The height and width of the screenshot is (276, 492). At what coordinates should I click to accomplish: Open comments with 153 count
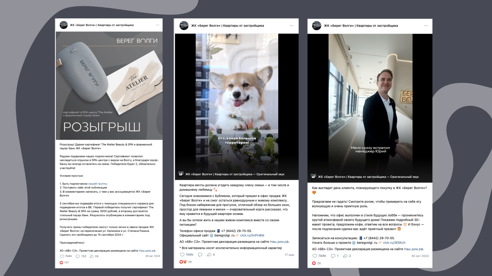pos(81,256)
